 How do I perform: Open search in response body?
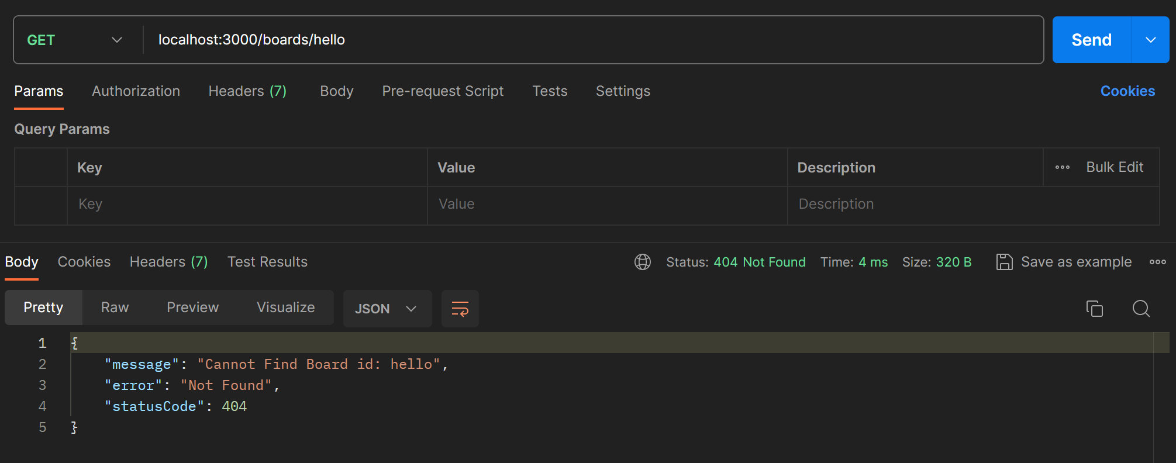[1140, 308]
